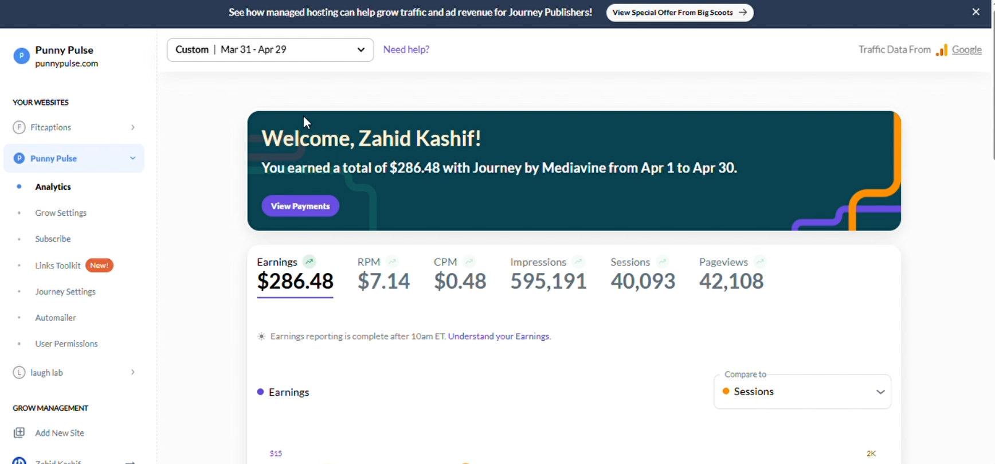Viewport: 995px width, 464px height.
Task: Open the Compare to Sessions dropdown
Action: (802, 392)
